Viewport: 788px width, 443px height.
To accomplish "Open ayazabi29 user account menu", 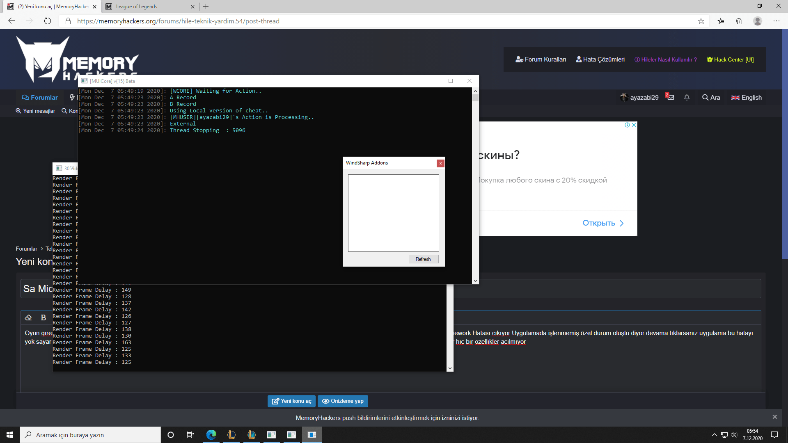I will (x=639, y=98).
